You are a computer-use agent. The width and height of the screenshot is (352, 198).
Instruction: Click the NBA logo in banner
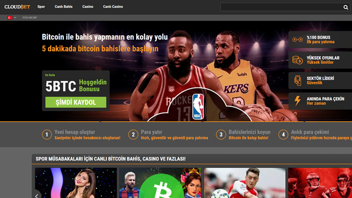(198, 107)
